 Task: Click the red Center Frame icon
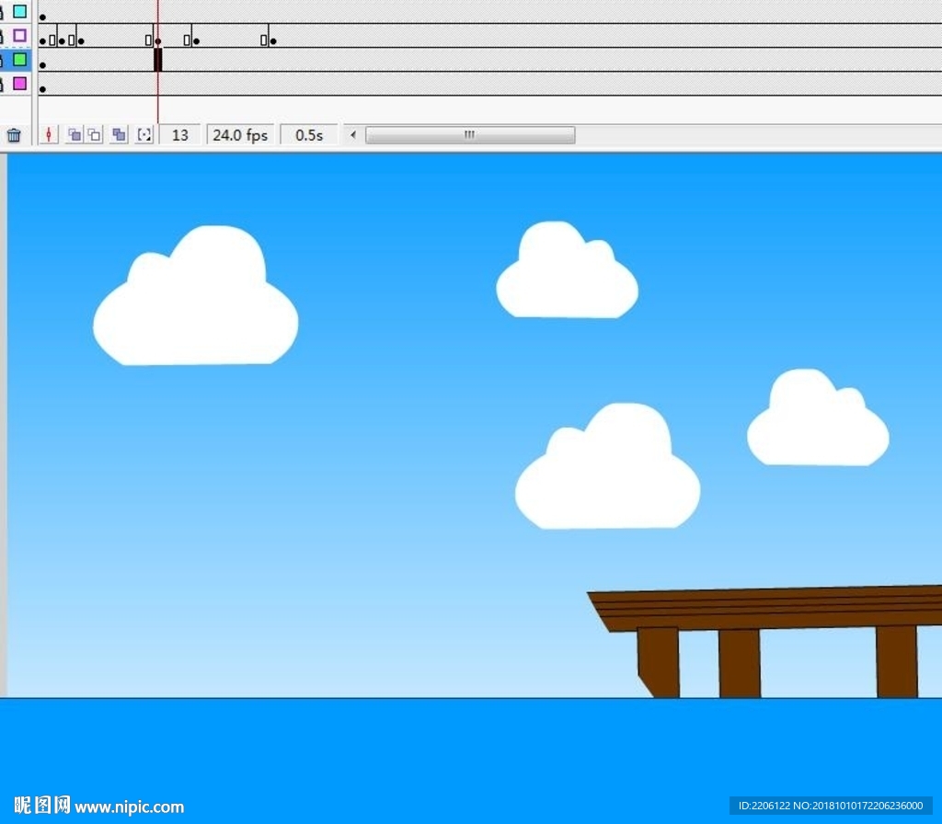49,135
